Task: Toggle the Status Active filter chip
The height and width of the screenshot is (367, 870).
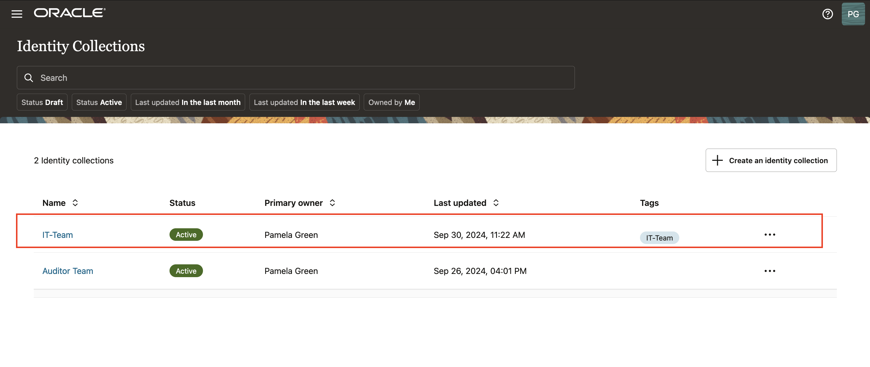Action: [x=99, y=102]
